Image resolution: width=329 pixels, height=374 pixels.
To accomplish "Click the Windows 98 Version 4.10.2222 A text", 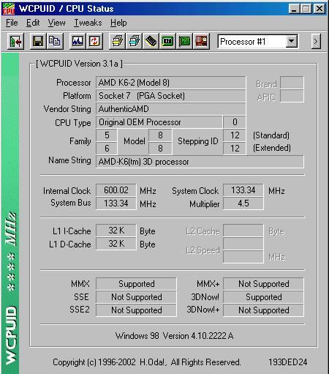I will (174, 336).
